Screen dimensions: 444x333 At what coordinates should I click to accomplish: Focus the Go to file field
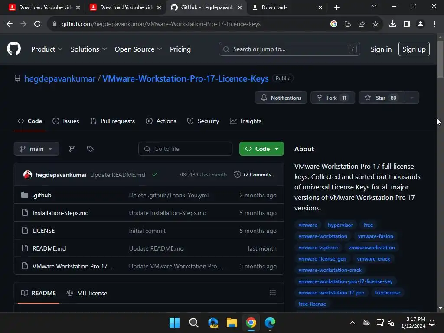(x=185, y=149)
